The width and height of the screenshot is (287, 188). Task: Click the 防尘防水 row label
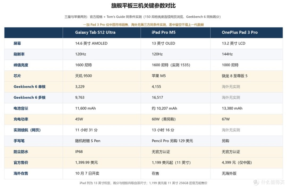coord(21,152)
